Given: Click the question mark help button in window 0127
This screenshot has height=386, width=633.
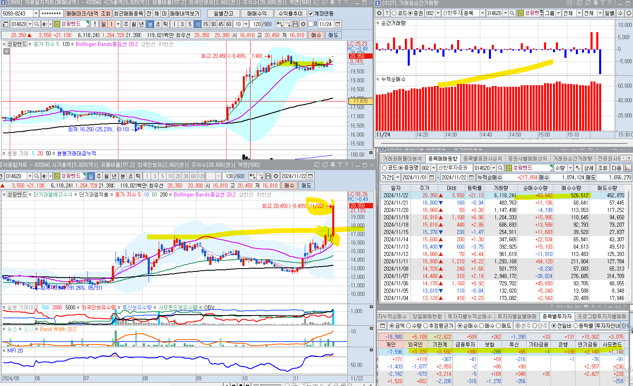Looking at the screenshot, I should click(x=387, y=13).
